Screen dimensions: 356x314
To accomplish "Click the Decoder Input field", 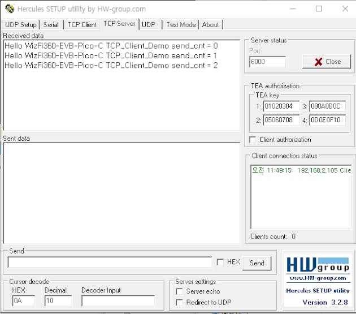I will pyautogui.click(x=118, y=301).
